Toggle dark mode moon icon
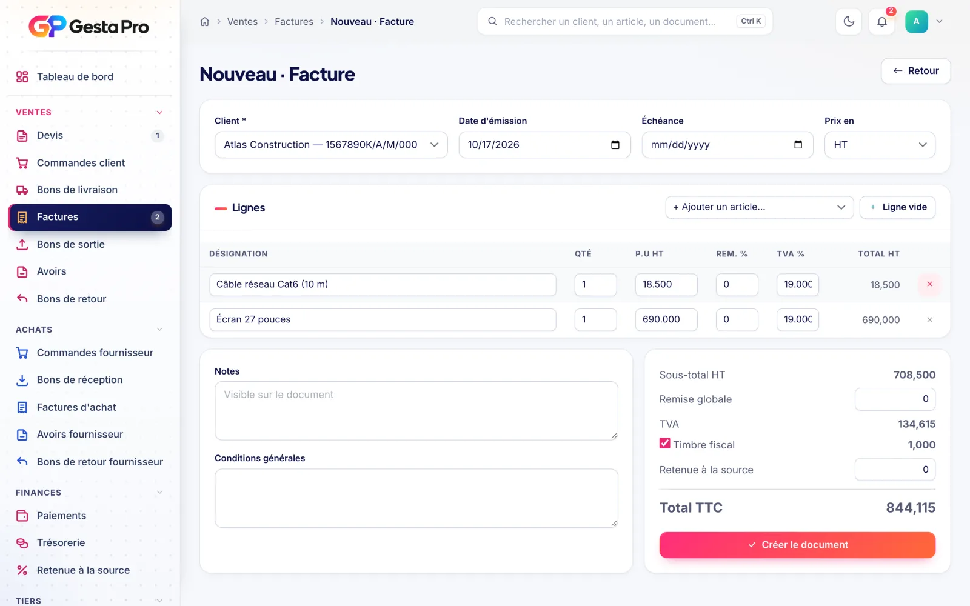Screen dimensions: 970x606 click(849, 22)
